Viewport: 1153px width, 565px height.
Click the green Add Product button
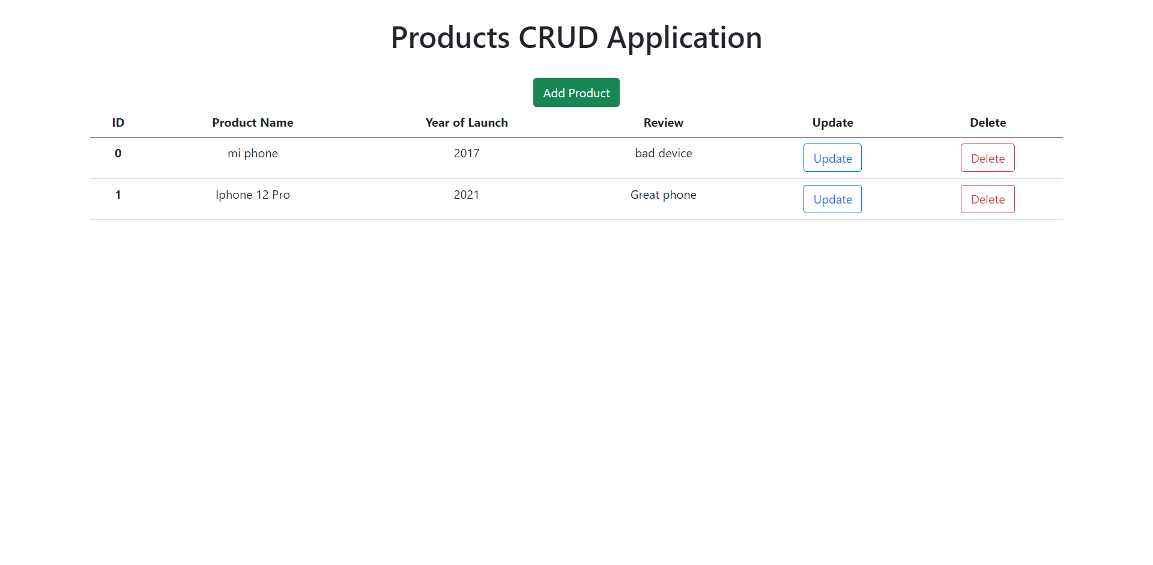(x=576, y=92)
